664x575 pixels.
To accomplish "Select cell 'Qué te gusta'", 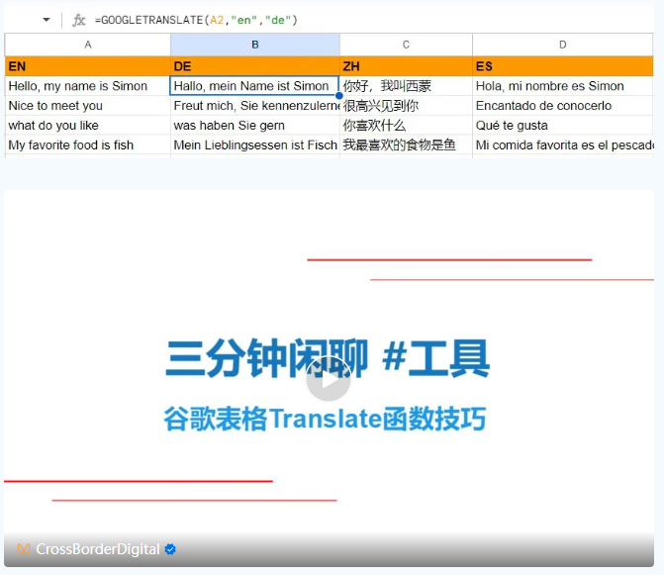I will coord(562,126).
